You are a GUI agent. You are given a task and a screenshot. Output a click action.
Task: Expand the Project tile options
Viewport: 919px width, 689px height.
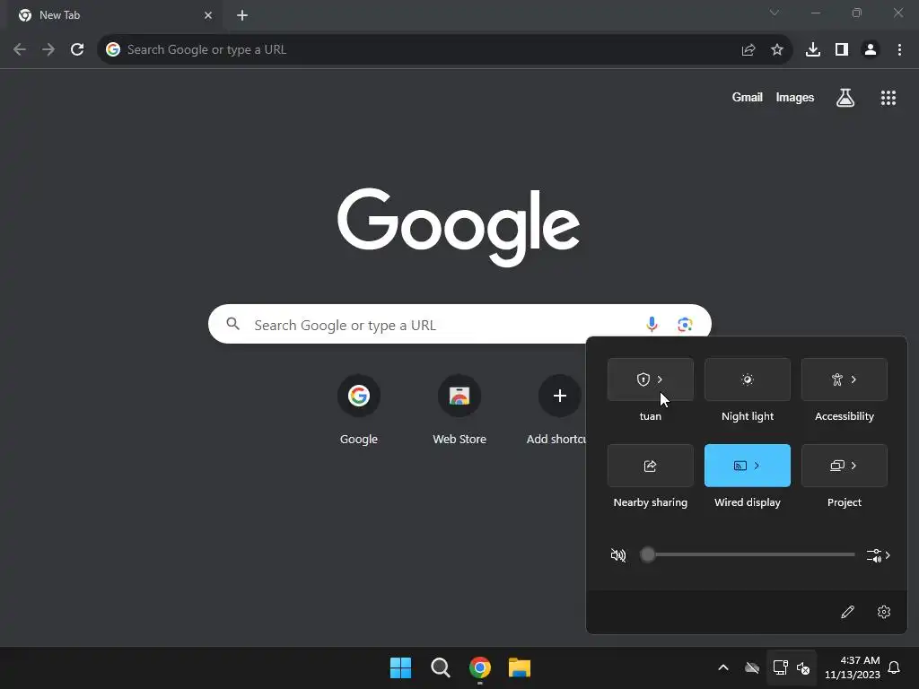(x=854, y=466)
